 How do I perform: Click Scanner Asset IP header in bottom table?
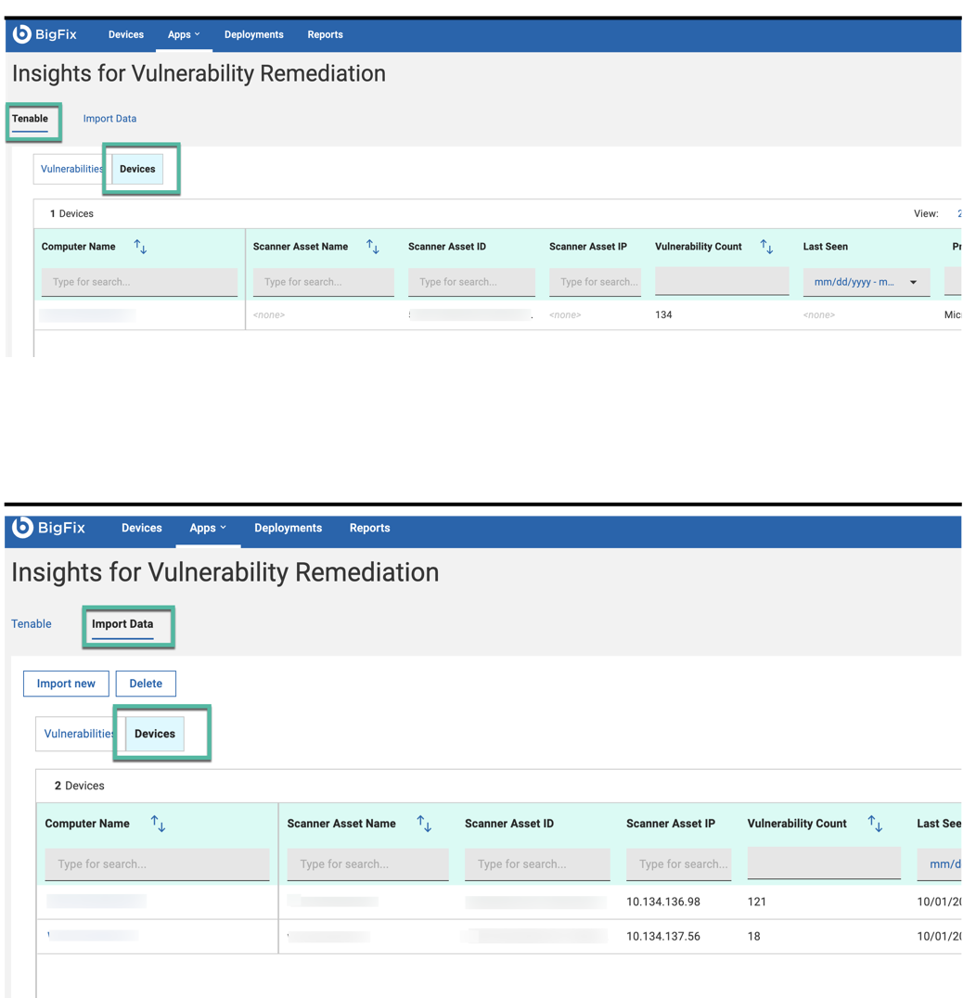pos(671,824)
